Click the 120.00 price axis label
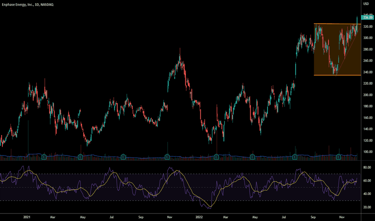The width and height of the screenshot is (375, 221). 368,141
